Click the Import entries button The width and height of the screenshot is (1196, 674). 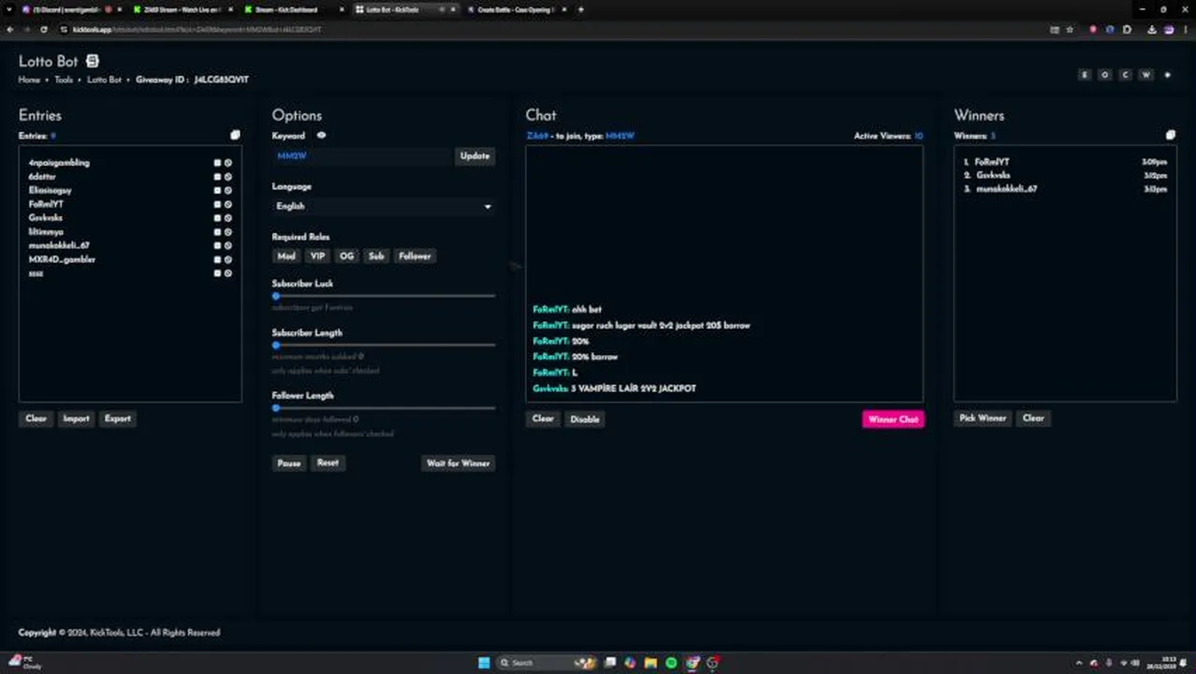(76, 418)
